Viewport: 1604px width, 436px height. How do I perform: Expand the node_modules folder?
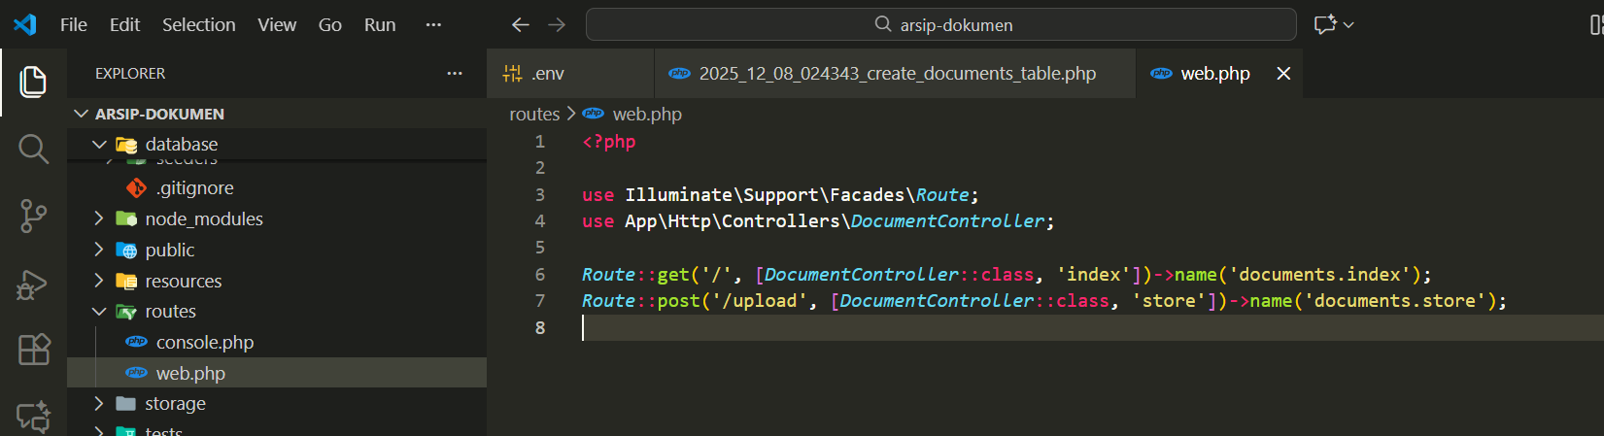click(x=99, y=218)
